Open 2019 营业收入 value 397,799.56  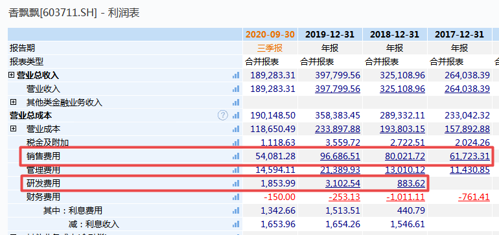pos(338,89)
